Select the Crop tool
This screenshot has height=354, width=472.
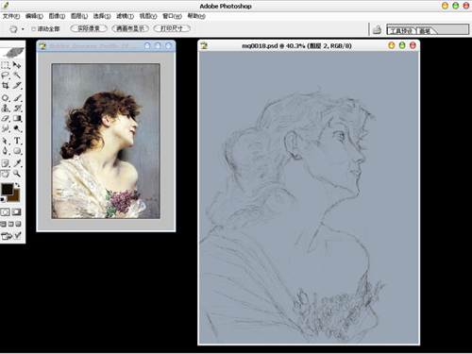click(6, 85)
